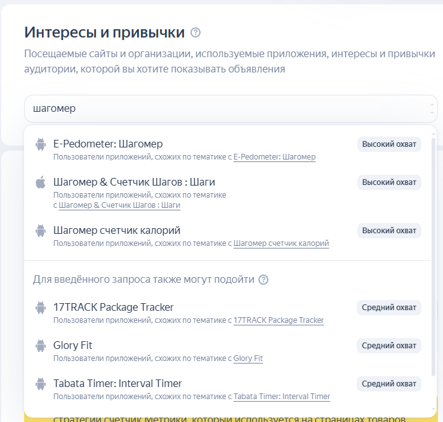Open the underlined Tabata Timer: Interval Timer link
Viewport: 443px width, 422px height.
click(x=282, y=397)
